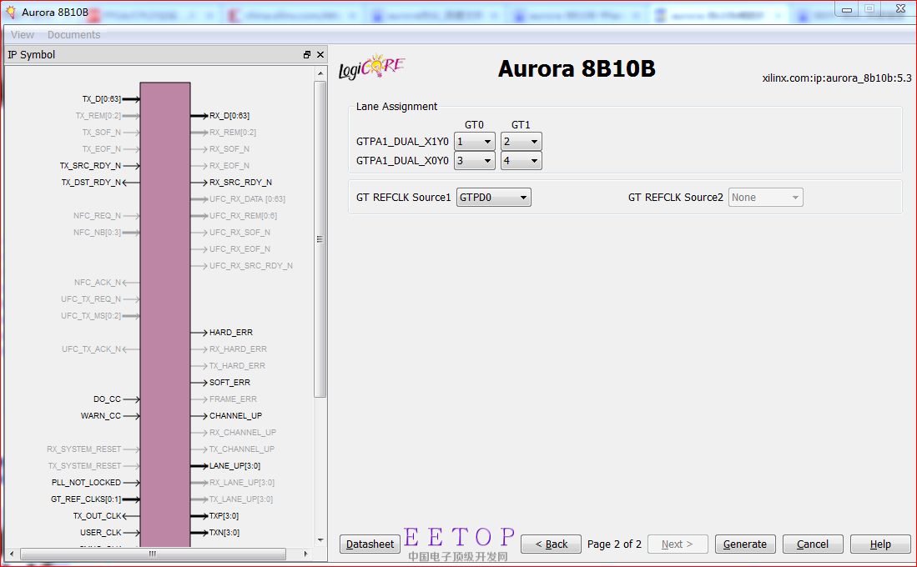Viewport: 917px width, 567px height.
Task: Click the Datasheet button
Action: pyautogui.click(x=370, y=544)
